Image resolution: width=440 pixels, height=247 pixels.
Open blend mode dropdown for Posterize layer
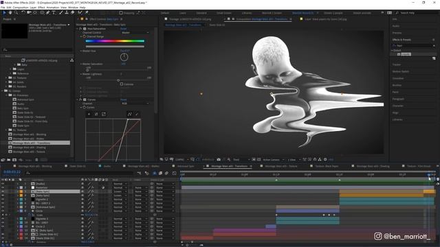tap(120, 187)
